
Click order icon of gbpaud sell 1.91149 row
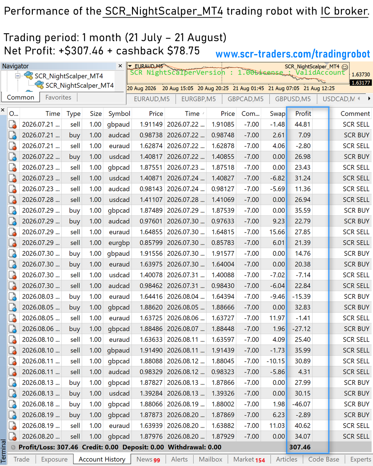click(13, 124)
